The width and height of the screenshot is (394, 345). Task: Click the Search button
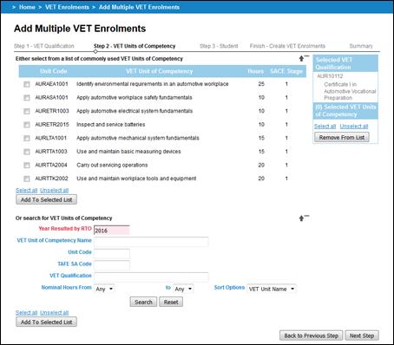(143, 302)
